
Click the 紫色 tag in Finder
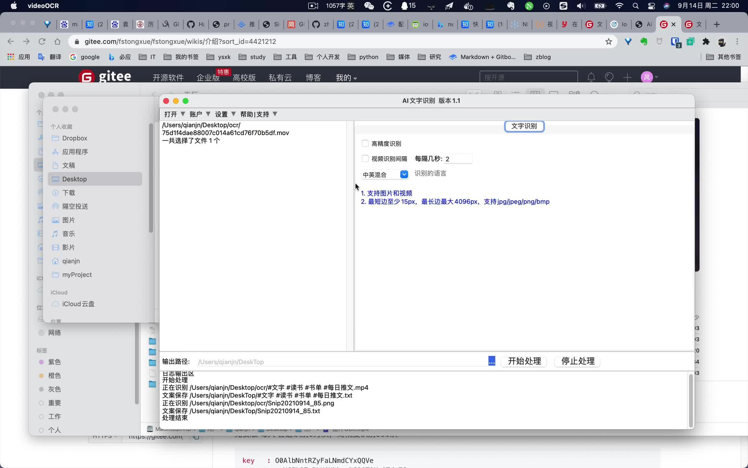(x=54, y=362)
